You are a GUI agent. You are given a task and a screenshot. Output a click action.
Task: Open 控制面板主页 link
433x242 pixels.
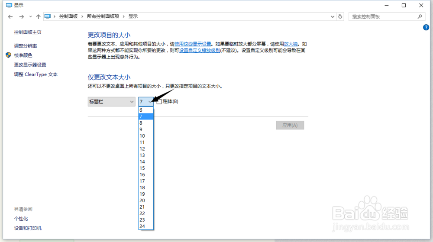(28, 32)
